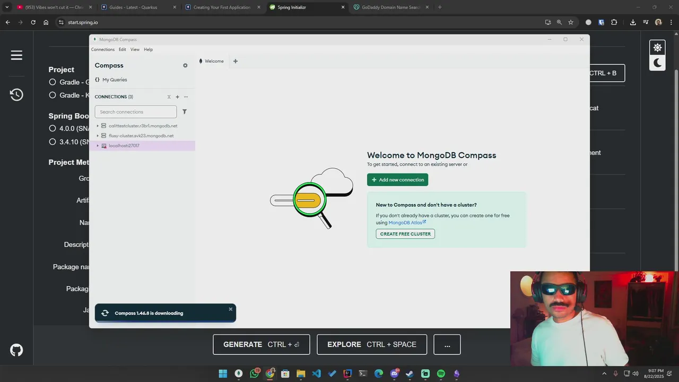Select localhost:27017 connection row
The width and height of the screenshot is (679, 382).
(142, 146)
